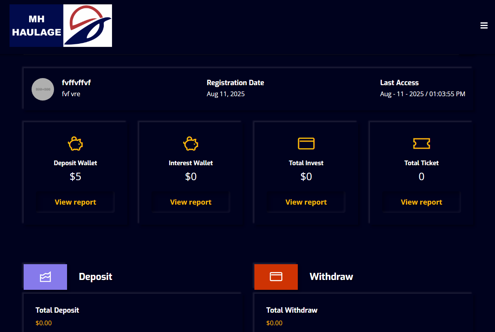Click the Total Deposit label
The height and width of the screenshot is (332, 495).
[57, 310]
